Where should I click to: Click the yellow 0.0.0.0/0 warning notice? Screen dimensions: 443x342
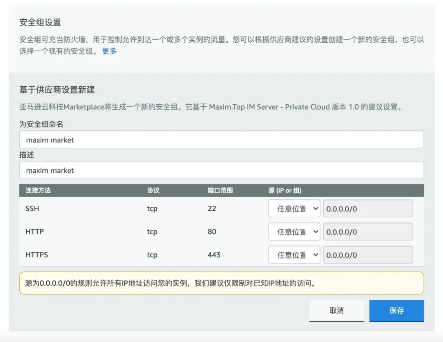tap(221, 283)
